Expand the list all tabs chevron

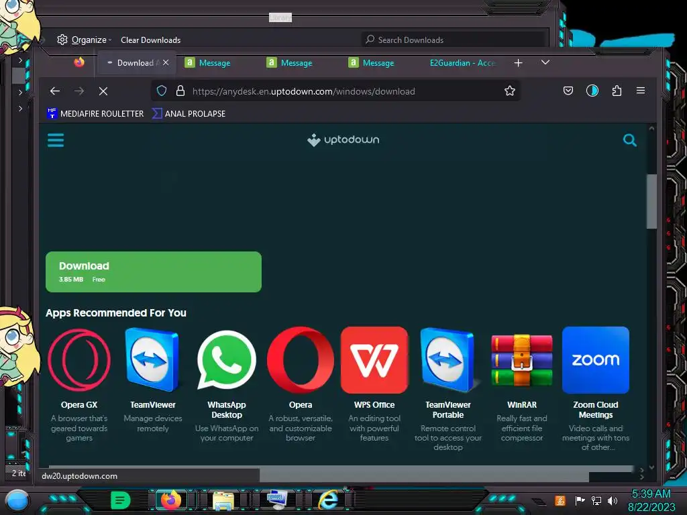(x=545, y=62)
